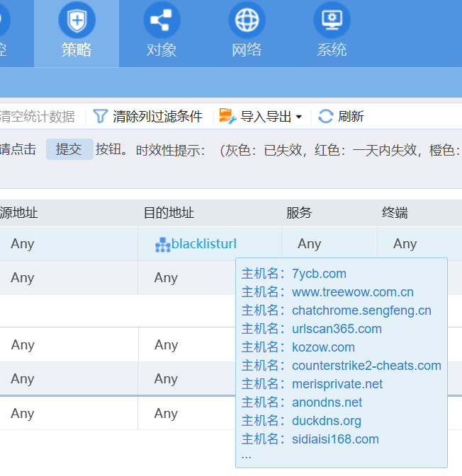The height and width of the screenshot is (476, 462).
Task: Click hostname duckdns.org in tooltip
Action: tap(327, 421)
